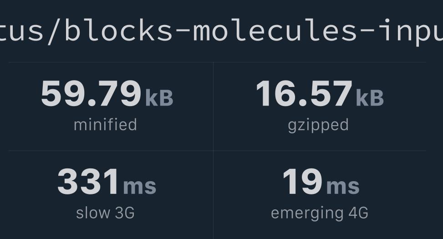443x239 pixels.
Task: Select the "slow 3G" label
Action: click(105, 213)
